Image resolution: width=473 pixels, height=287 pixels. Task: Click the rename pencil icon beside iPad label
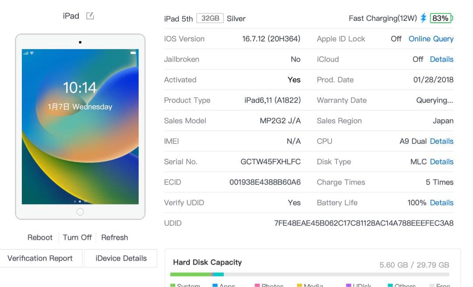point(90,15)
